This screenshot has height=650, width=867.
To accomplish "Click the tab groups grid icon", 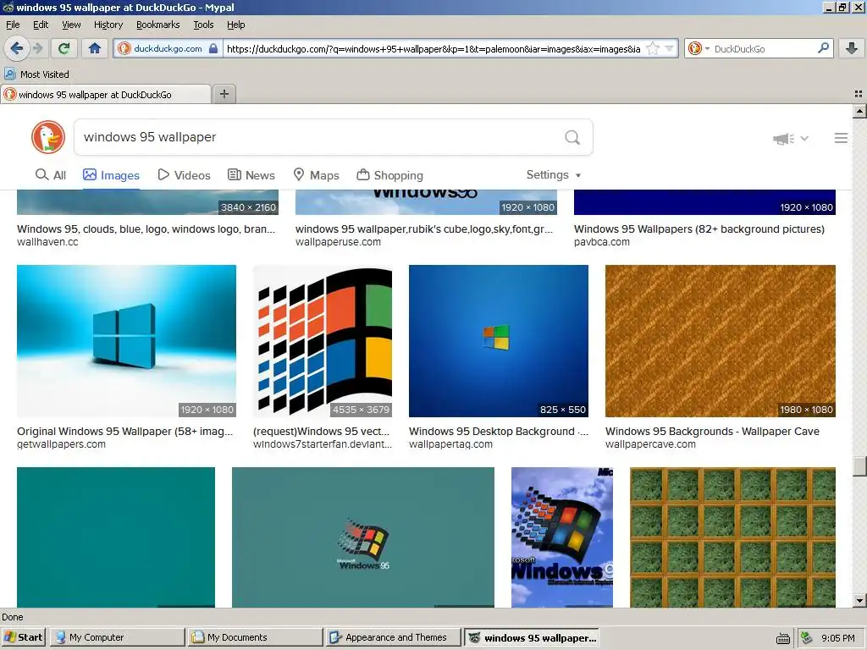I will coord(859,94).
